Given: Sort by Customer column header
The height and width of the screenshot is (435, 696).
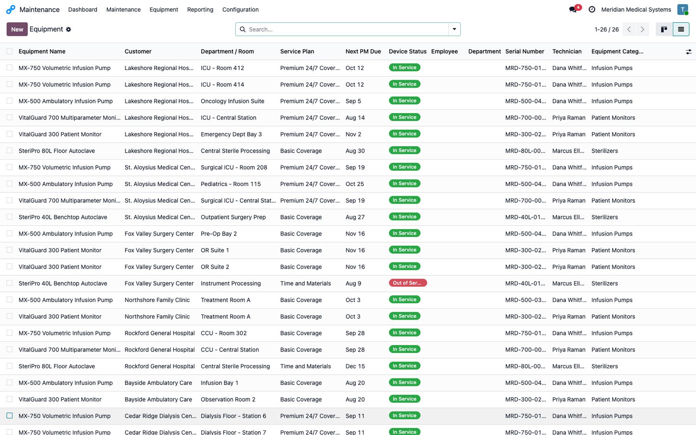Looking at the screenshot, I should pos(138,51).
